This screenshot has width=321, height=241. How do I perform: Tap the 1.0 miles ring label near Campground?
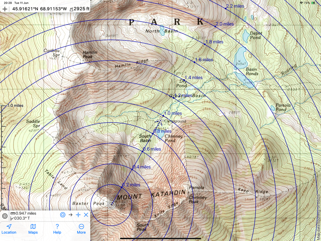coord(173,113)
